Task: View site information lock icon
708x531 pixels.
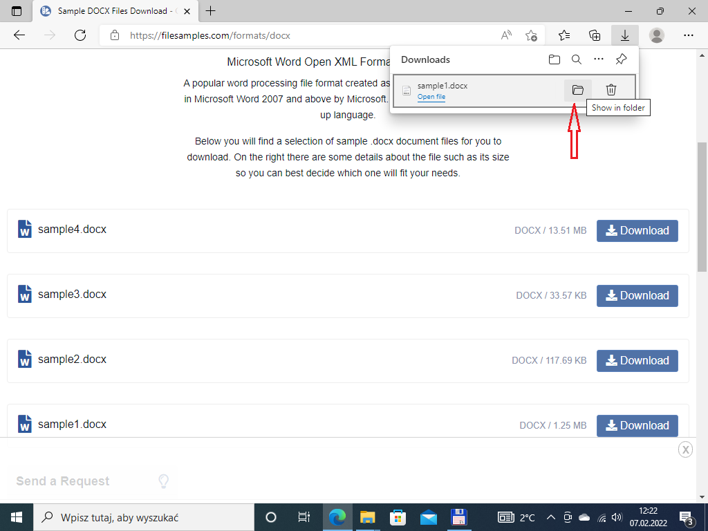Action: tap(115, 35)
